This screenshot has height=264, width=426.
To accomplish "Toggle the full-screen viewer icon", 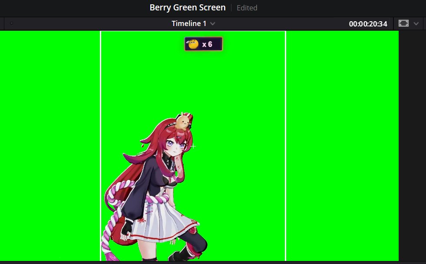I will click(x=403, y=23).
